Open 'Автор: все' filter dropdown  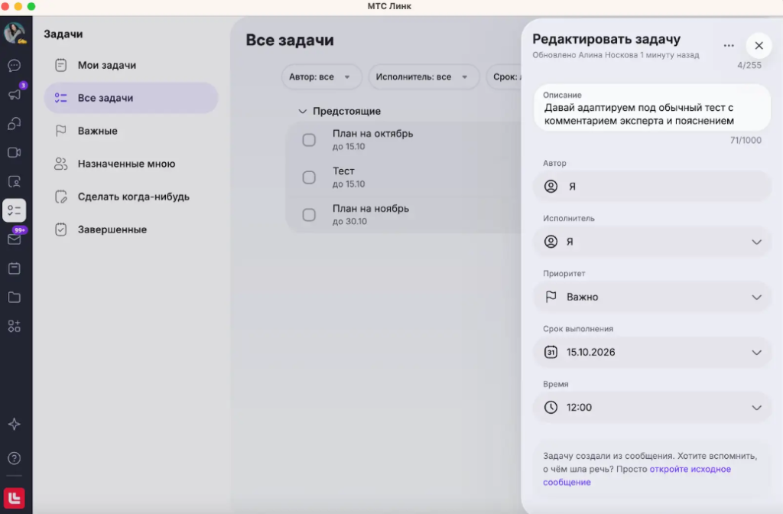pos(320,77)
